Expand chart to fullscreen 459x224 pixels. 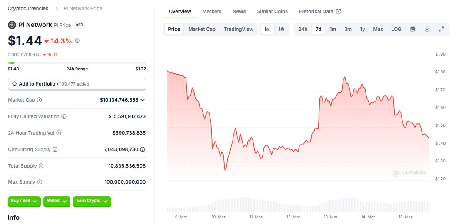pyautogui.click(x=441, y=29)
